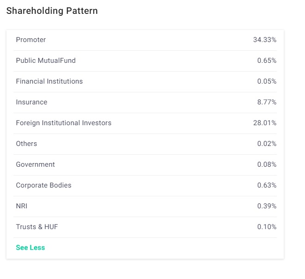Image resolution: width=305 pixels, height=279 pixels.
Task: Select the Others row label
Action: point(26,144)
